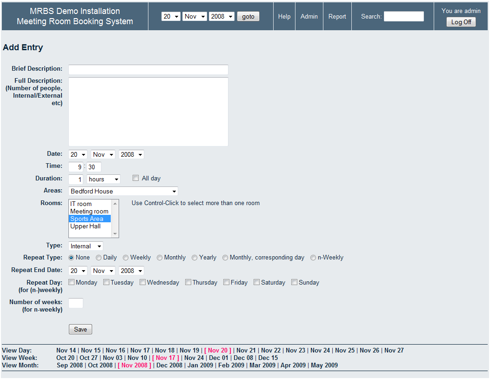This screenshot has height=379, width=490.
Task: Expand the duration units dropdown showing hours
Action: pyautogui.click(x=103, y=179)
